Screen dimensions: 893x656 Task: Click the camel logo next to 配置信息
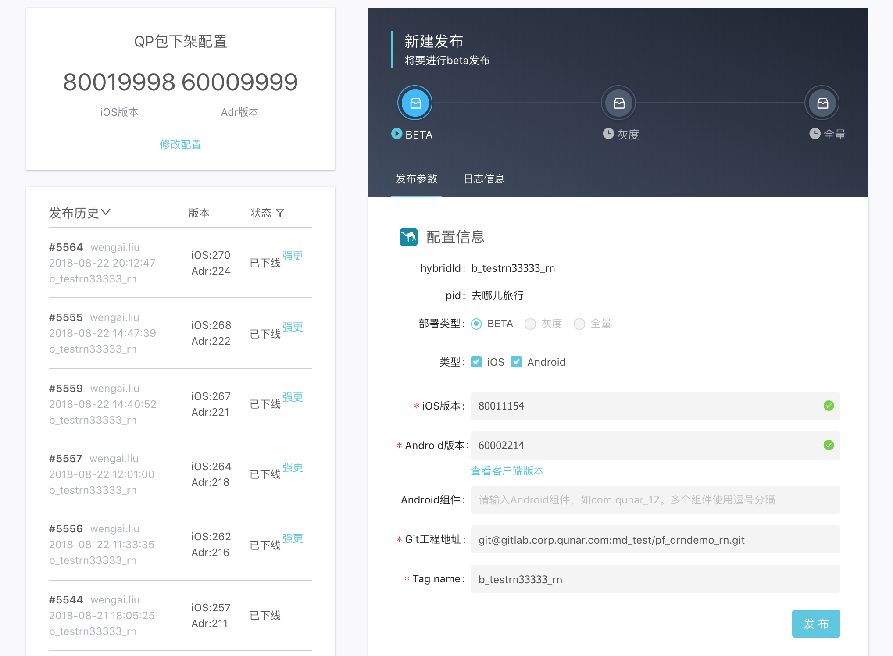coord(409,237)
